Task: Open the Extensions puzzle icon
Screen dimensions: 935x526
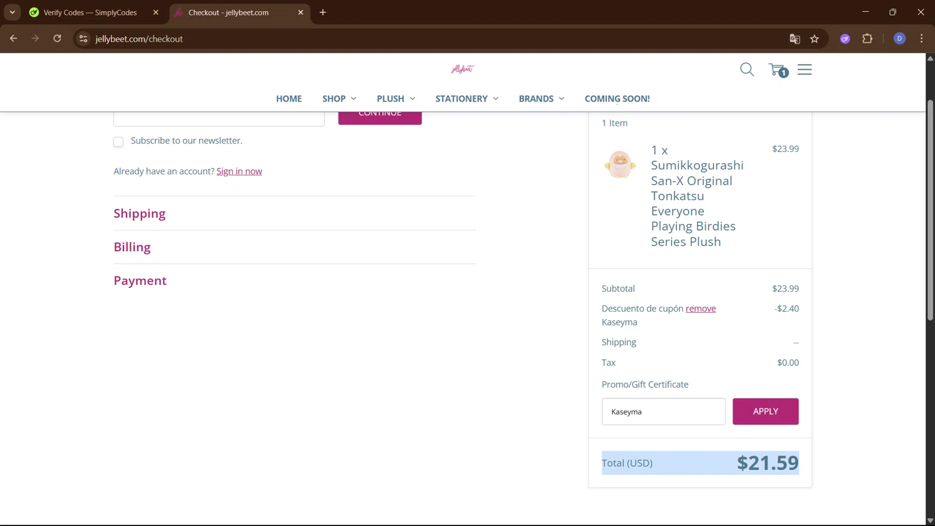Action: (867, 39)
